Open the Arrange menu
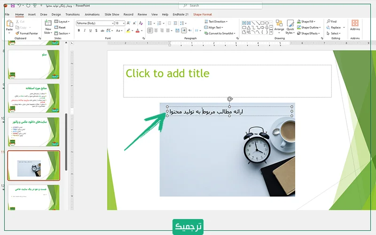376x235 pixels. tap(279, 26)
